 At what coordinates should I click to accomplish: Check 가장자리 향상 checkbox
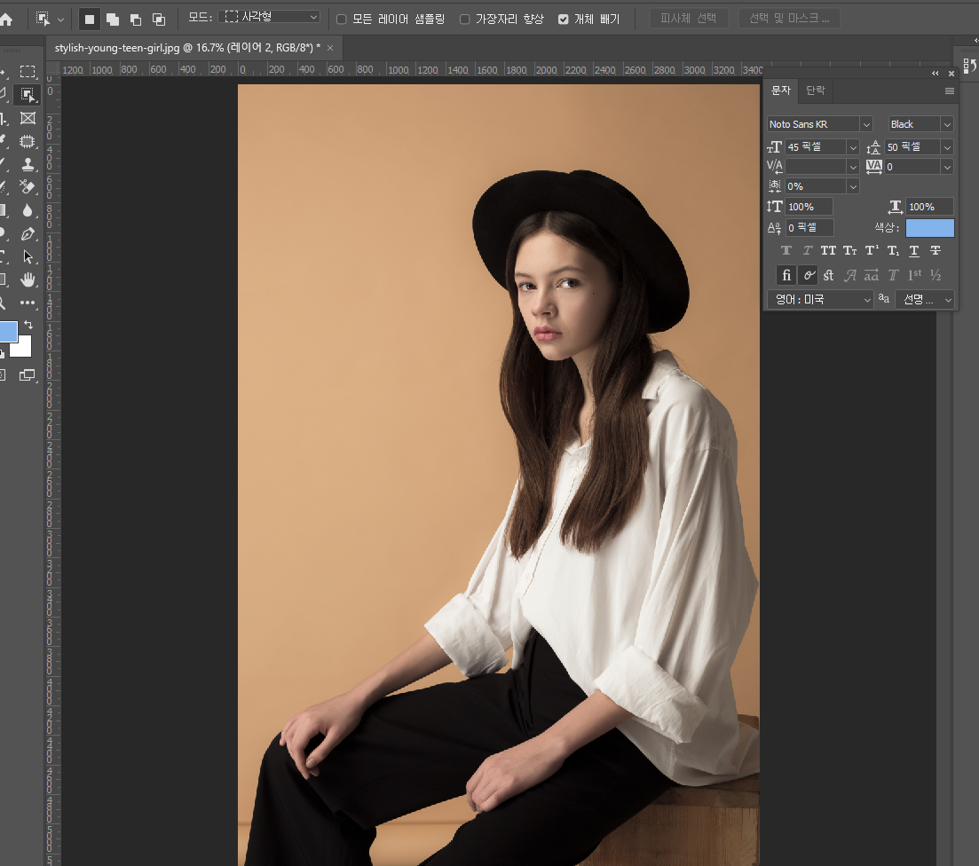coord(464,20)
